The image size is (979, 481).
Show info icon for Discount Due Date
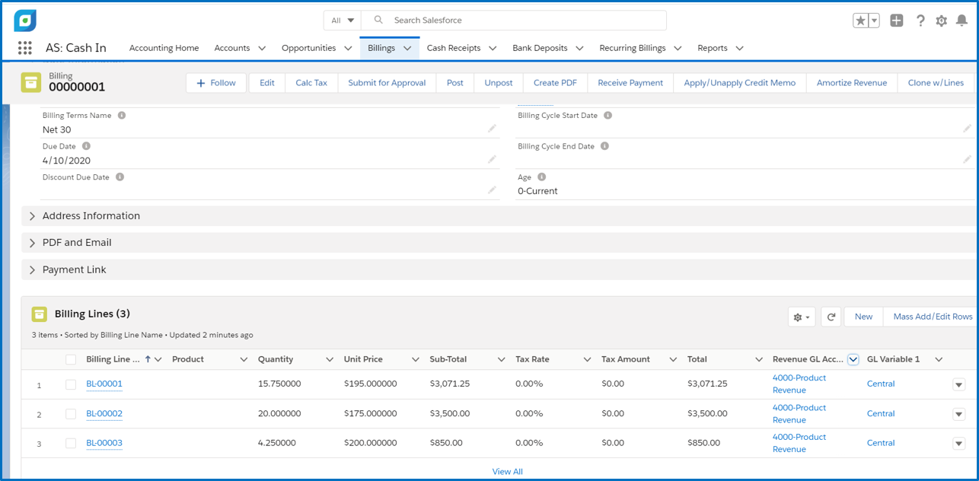120,177
